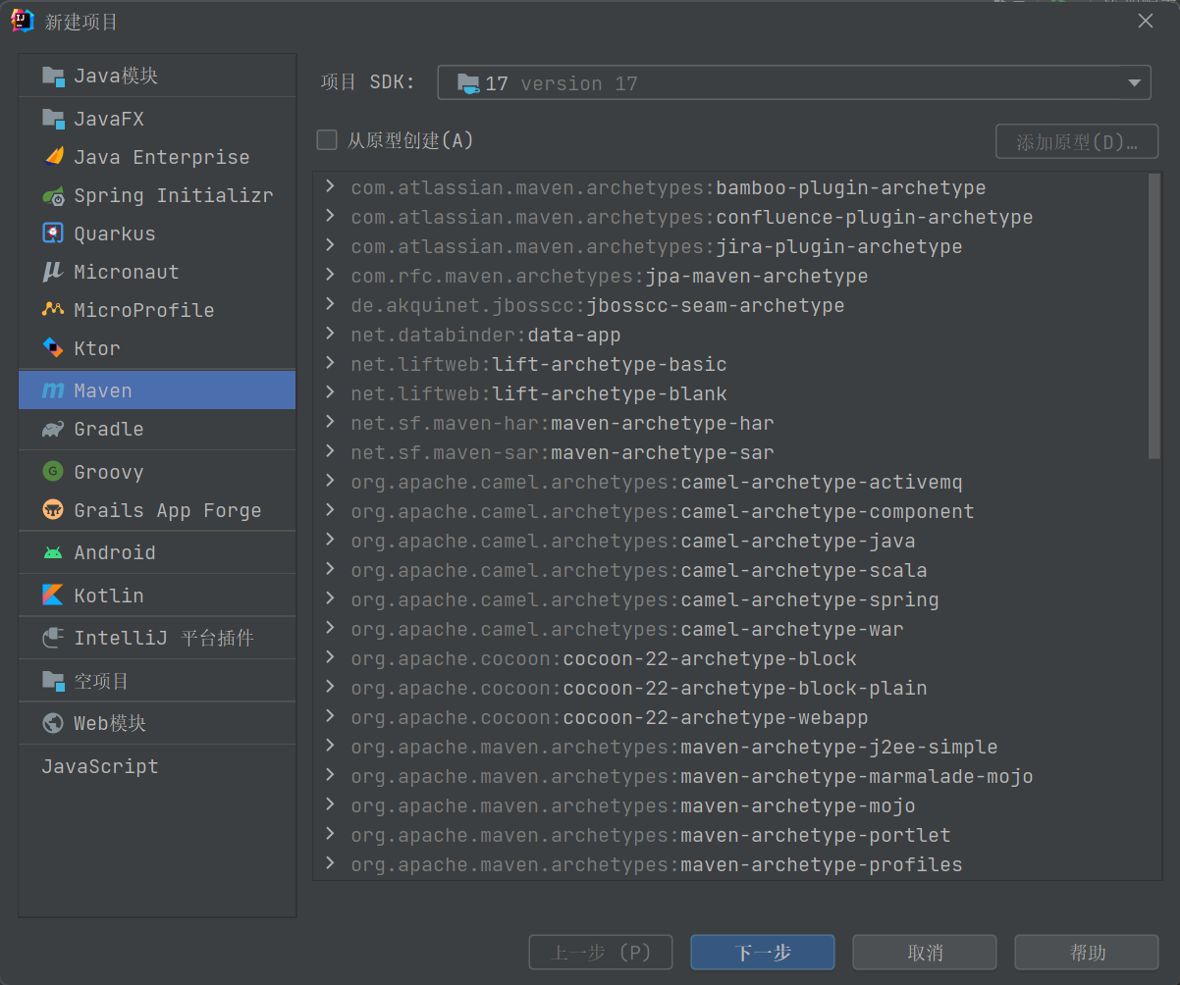Viewport: 1180px width, 985px height.
Task: Click the Web模块 globe icon
Action: (53, 724)
